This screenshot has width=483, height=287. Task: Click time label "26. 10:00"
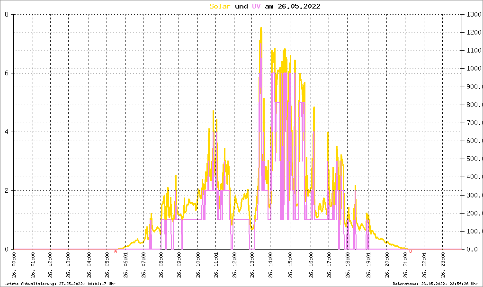[x=198, y=265]
